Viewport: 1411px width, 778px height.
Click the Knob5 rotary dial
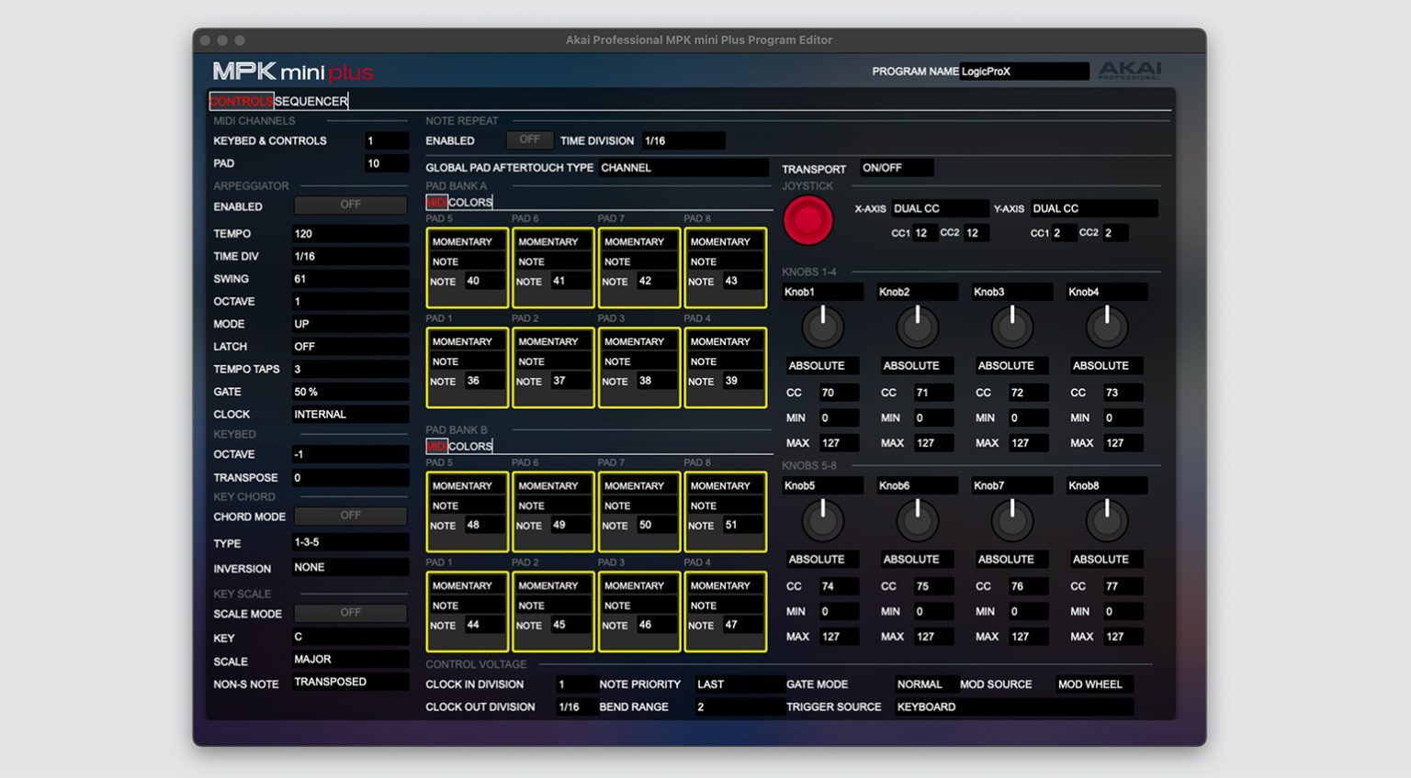point(822,520)
